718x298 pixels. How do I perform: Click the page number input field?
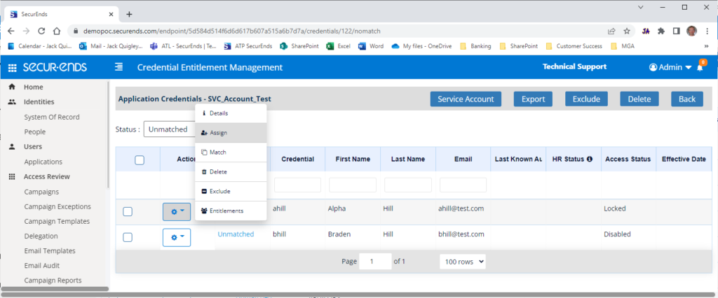point(376,262)
